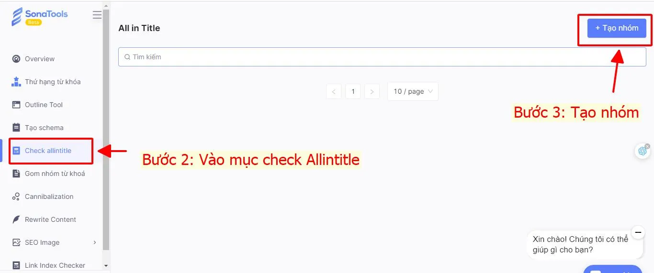Click the Gom nhóm từ khoá document icon

16,174
